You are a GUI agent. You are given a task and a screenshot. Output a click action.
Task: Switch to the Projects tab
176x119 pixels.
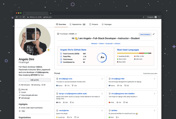94,24
